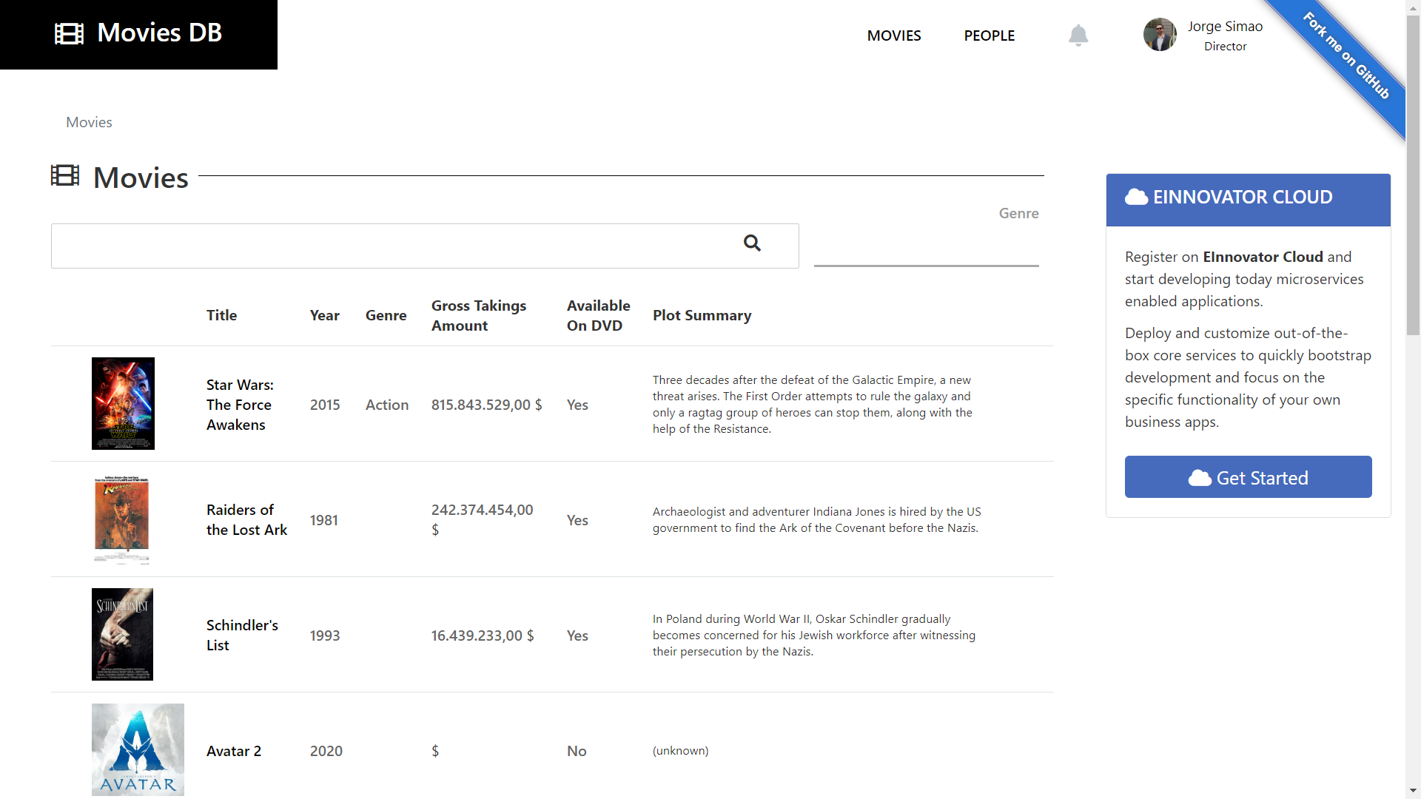Click the Title column header
This screenshot has height=799, width=1421.
pyautogui.click(x=221, y=315)
